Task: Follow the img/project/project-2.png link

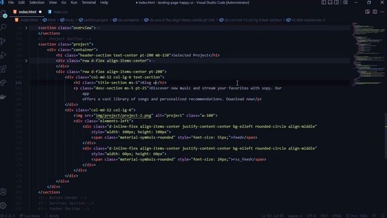Action: pos(123,116)
